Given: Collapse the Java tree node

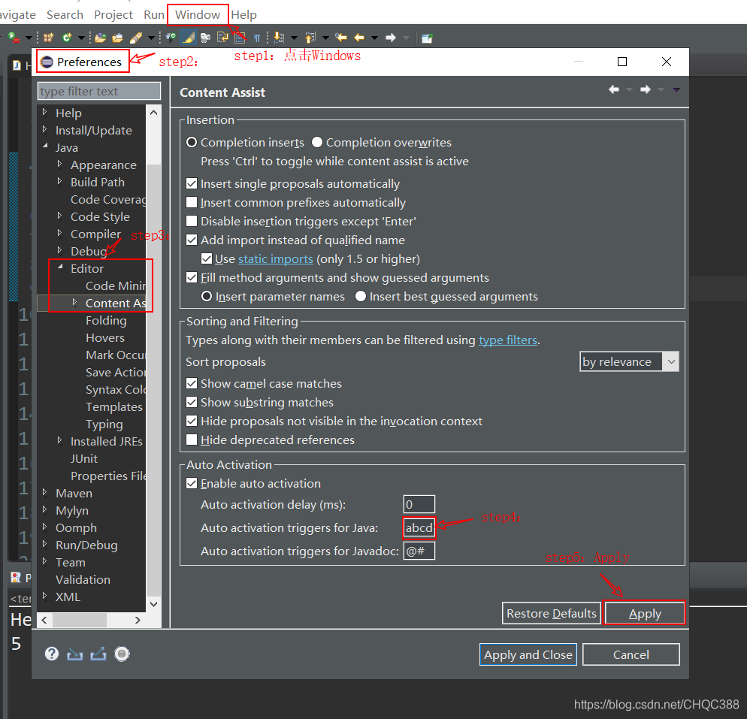Looking at the screenshot, I should (45, 147).
